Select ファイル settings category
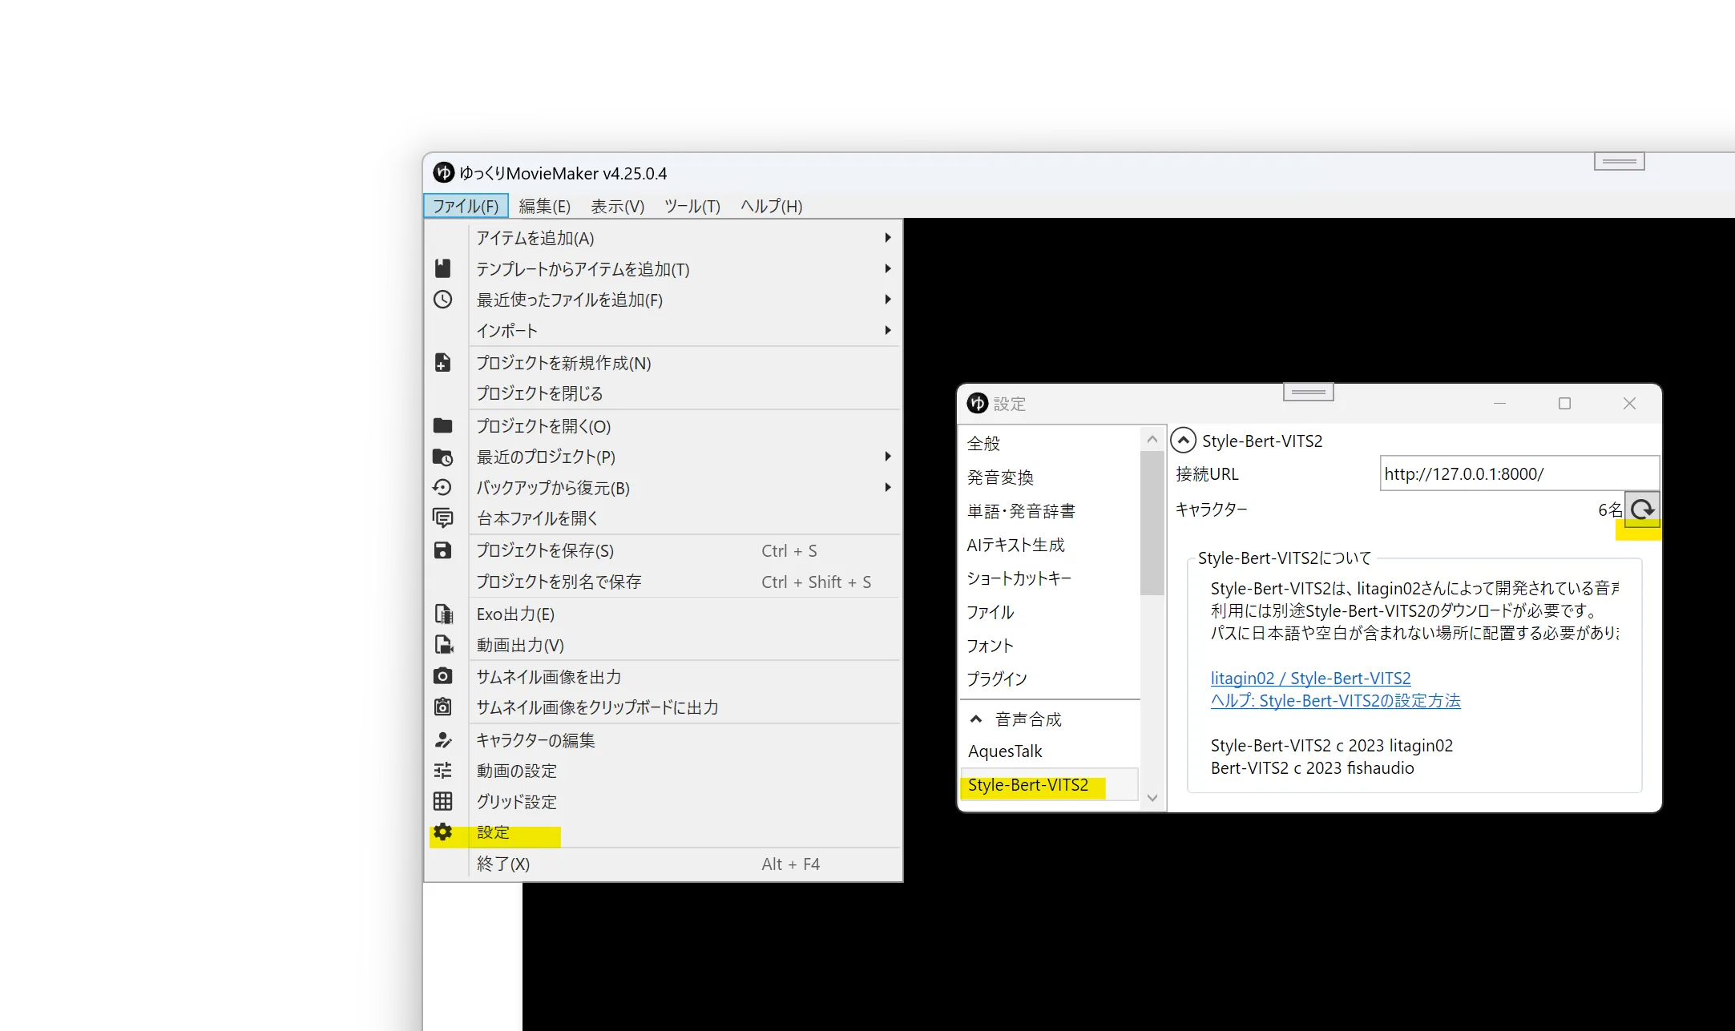1735x1031 pixels. pos(1049,612)
